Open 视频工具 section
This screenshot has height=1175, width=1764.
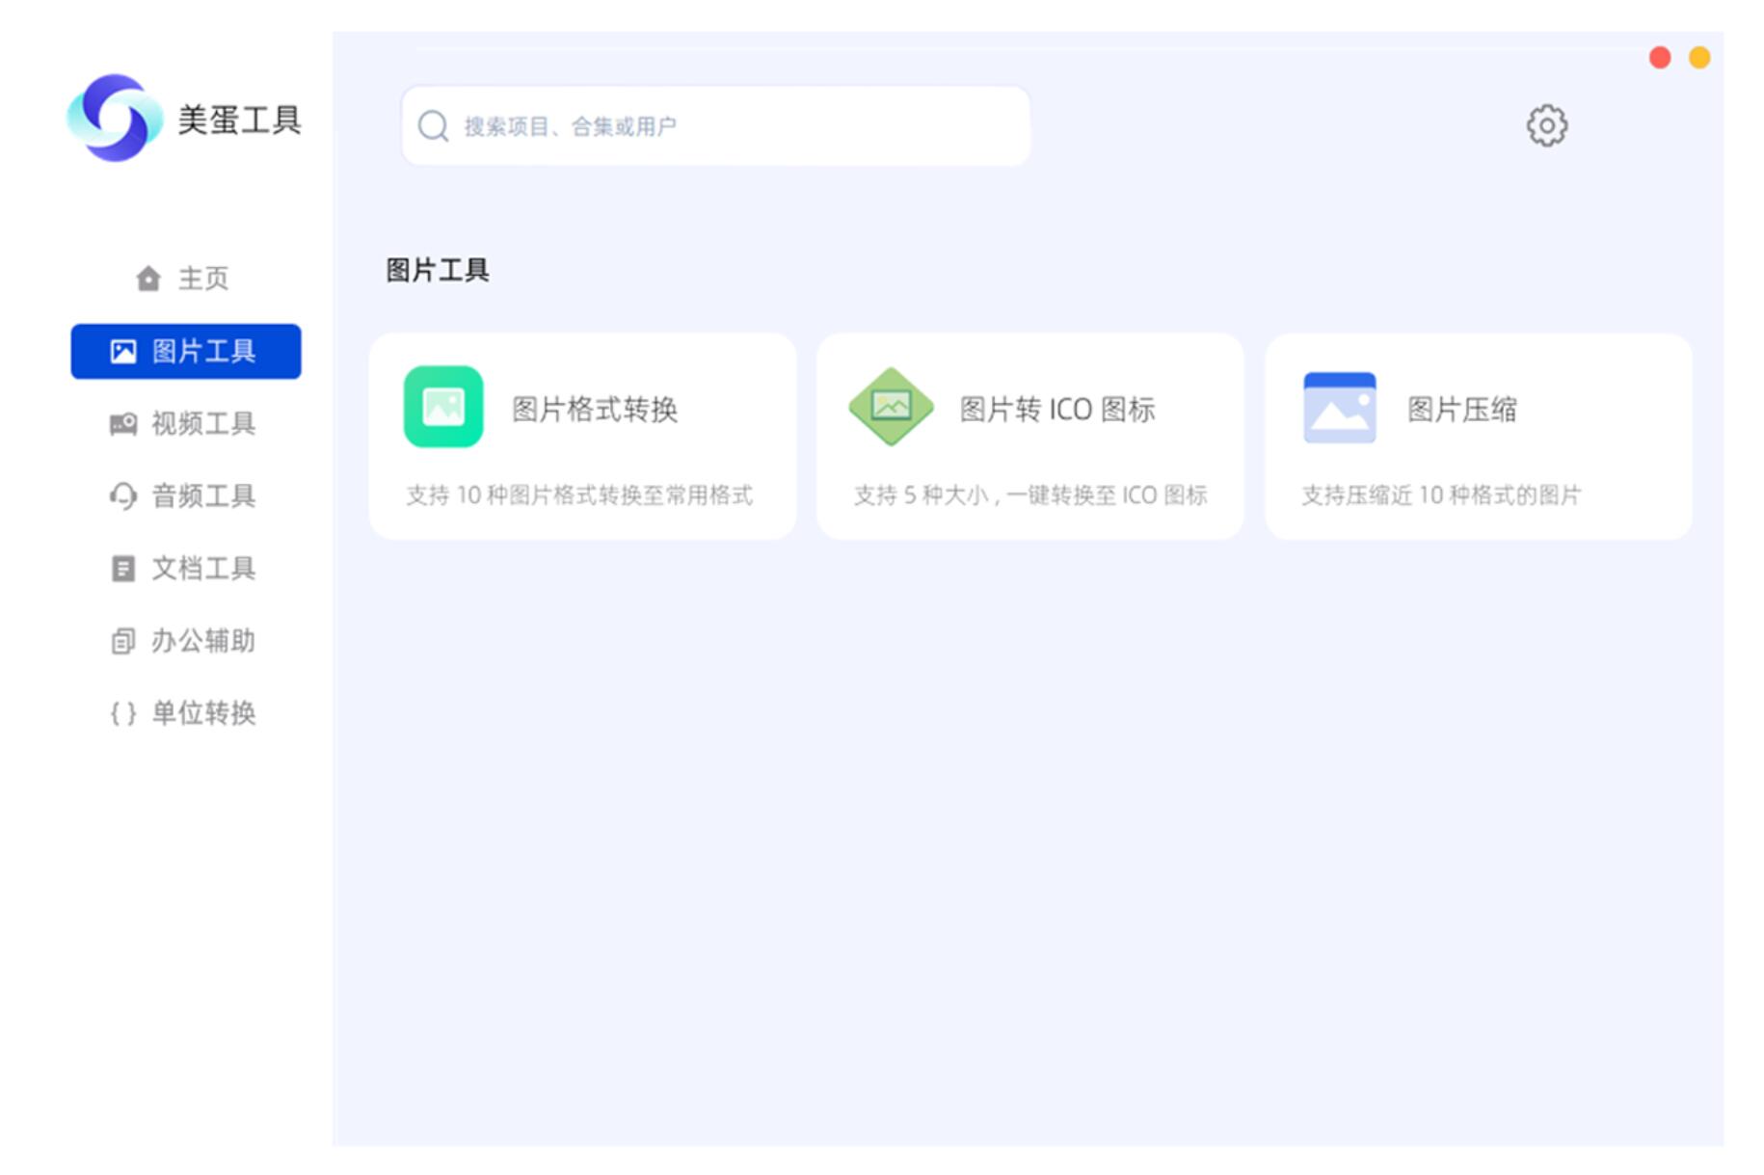tap(185, 424)
